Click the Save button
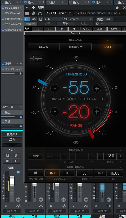The width and height of the screenshot is (126, 218). (x=114, y=29)
